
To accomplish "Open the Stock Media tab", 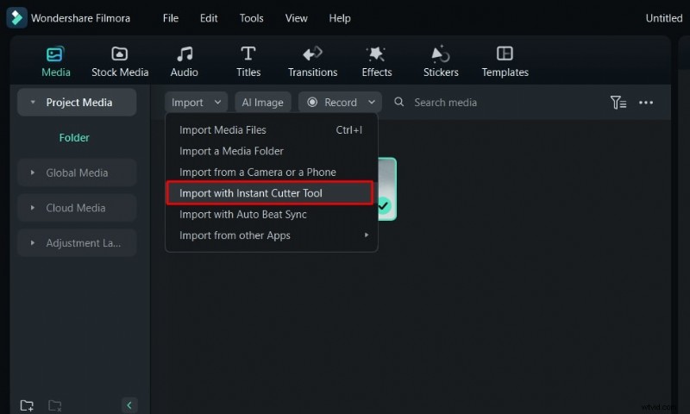I will point(120,61).
